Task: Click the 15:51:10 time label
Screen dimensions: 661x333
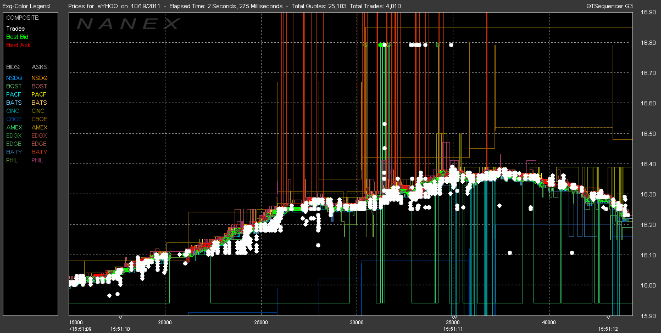Action: 120,329
